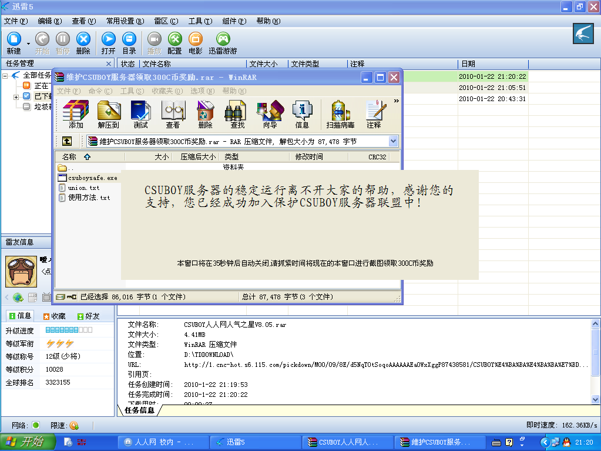Click the BBS icon under the avatar
The width and height of the screenshot is (601, 451).
tap(32, 297)
